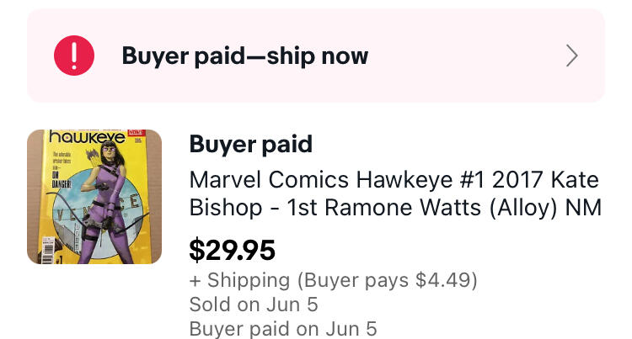Tap the words 'ship now' in the banner
The height and width of the screenshot is (339, 632).
click(318, 56)
